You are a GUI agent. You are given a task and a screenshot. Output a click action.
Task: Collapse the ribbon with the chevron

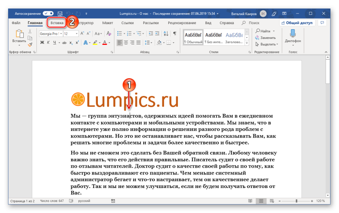tap(326, 52)
